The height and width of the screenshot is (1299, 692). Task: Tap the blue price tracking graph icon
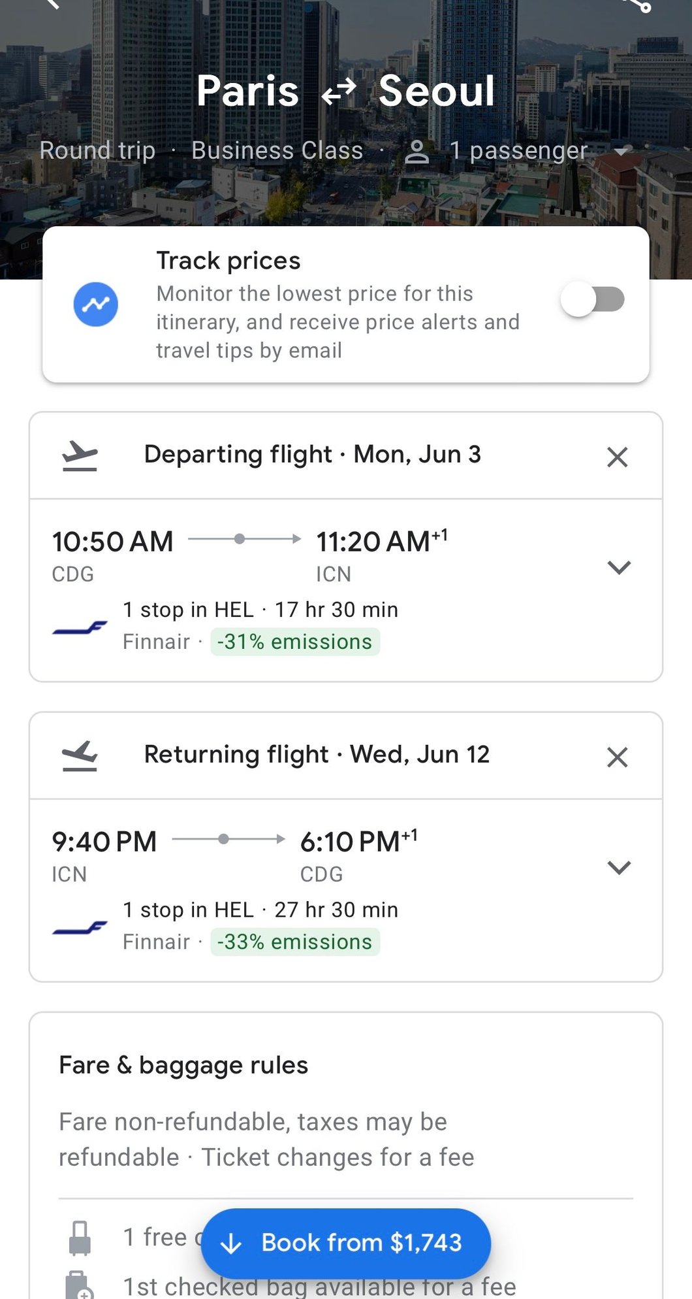pyautogui.click(x=95, y=304)
